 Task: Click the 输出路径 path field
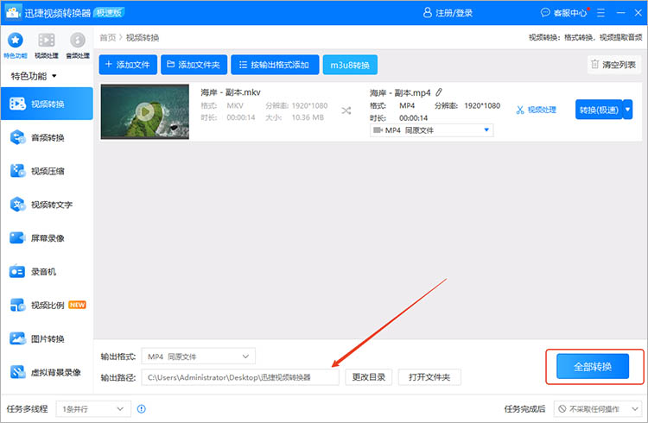point(240,377)
